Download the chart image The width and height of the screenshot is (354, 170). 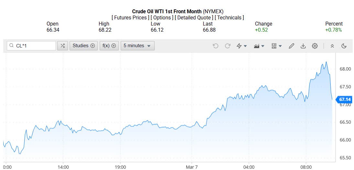(303, 46)
